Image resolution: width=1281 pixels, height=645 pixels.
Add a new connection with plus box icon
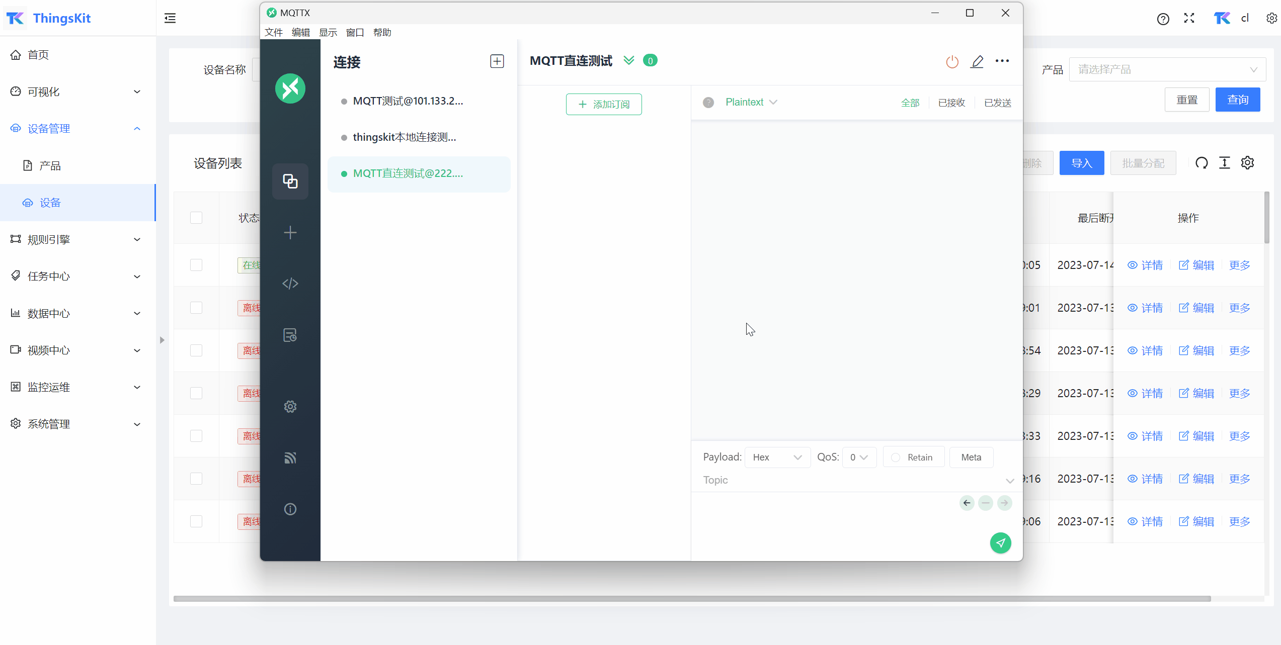coord(497,61)
